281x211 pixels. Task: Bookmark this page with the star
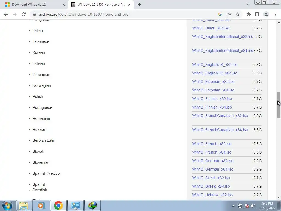238,14
